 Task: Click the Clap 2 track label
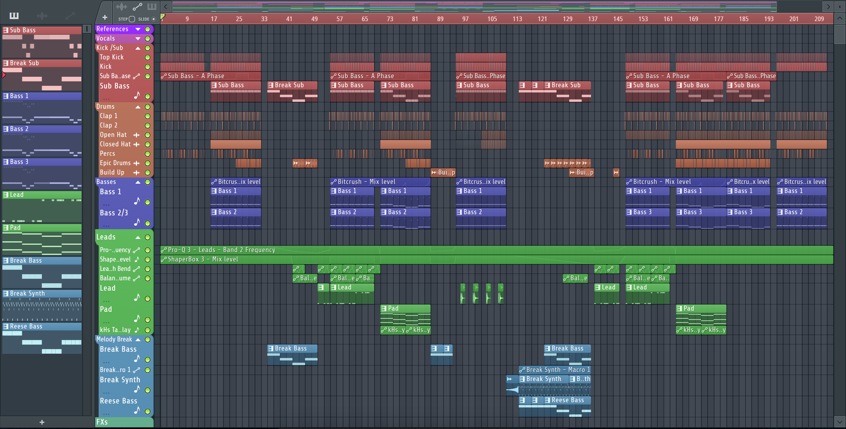pyautogui.click(x=109, y=125)
